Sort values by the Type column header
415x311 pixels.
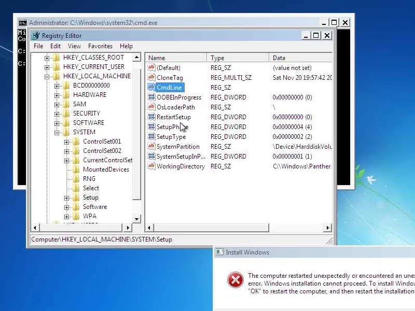tap(238, 58)
